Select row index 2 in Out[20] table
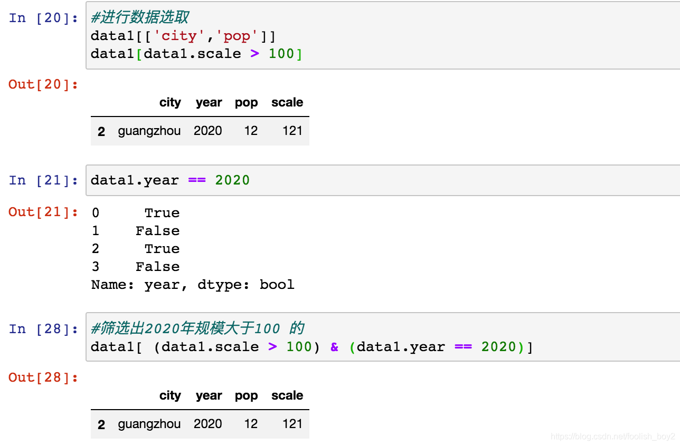 click(101, 131)
